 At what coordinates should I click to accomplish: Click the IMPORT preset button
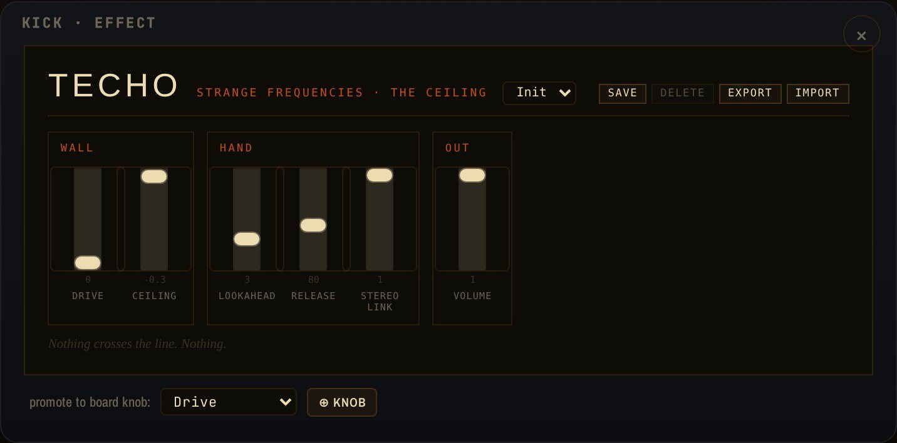(817, 93)
